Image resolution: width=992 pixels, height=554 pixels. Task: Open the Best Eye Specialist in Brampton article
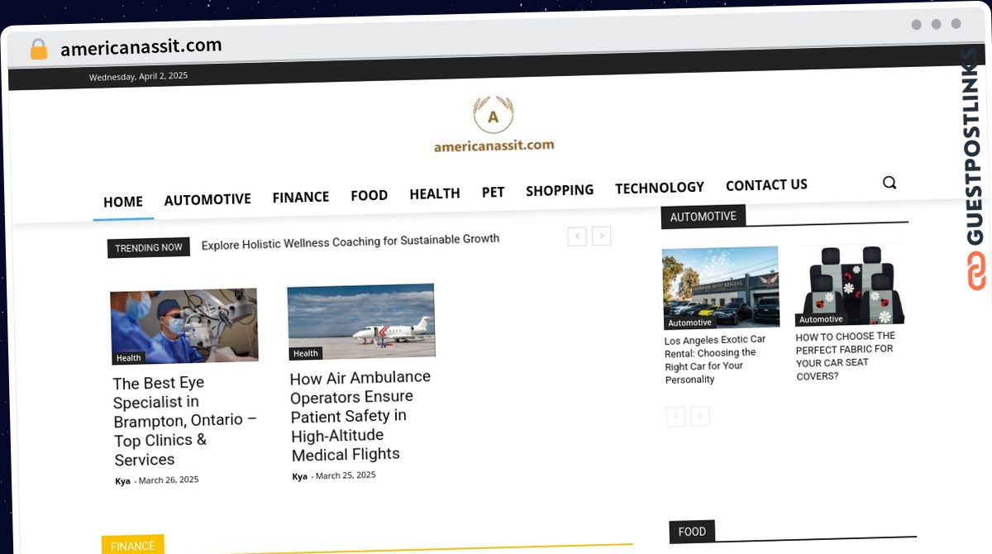(x=185, y=421)
